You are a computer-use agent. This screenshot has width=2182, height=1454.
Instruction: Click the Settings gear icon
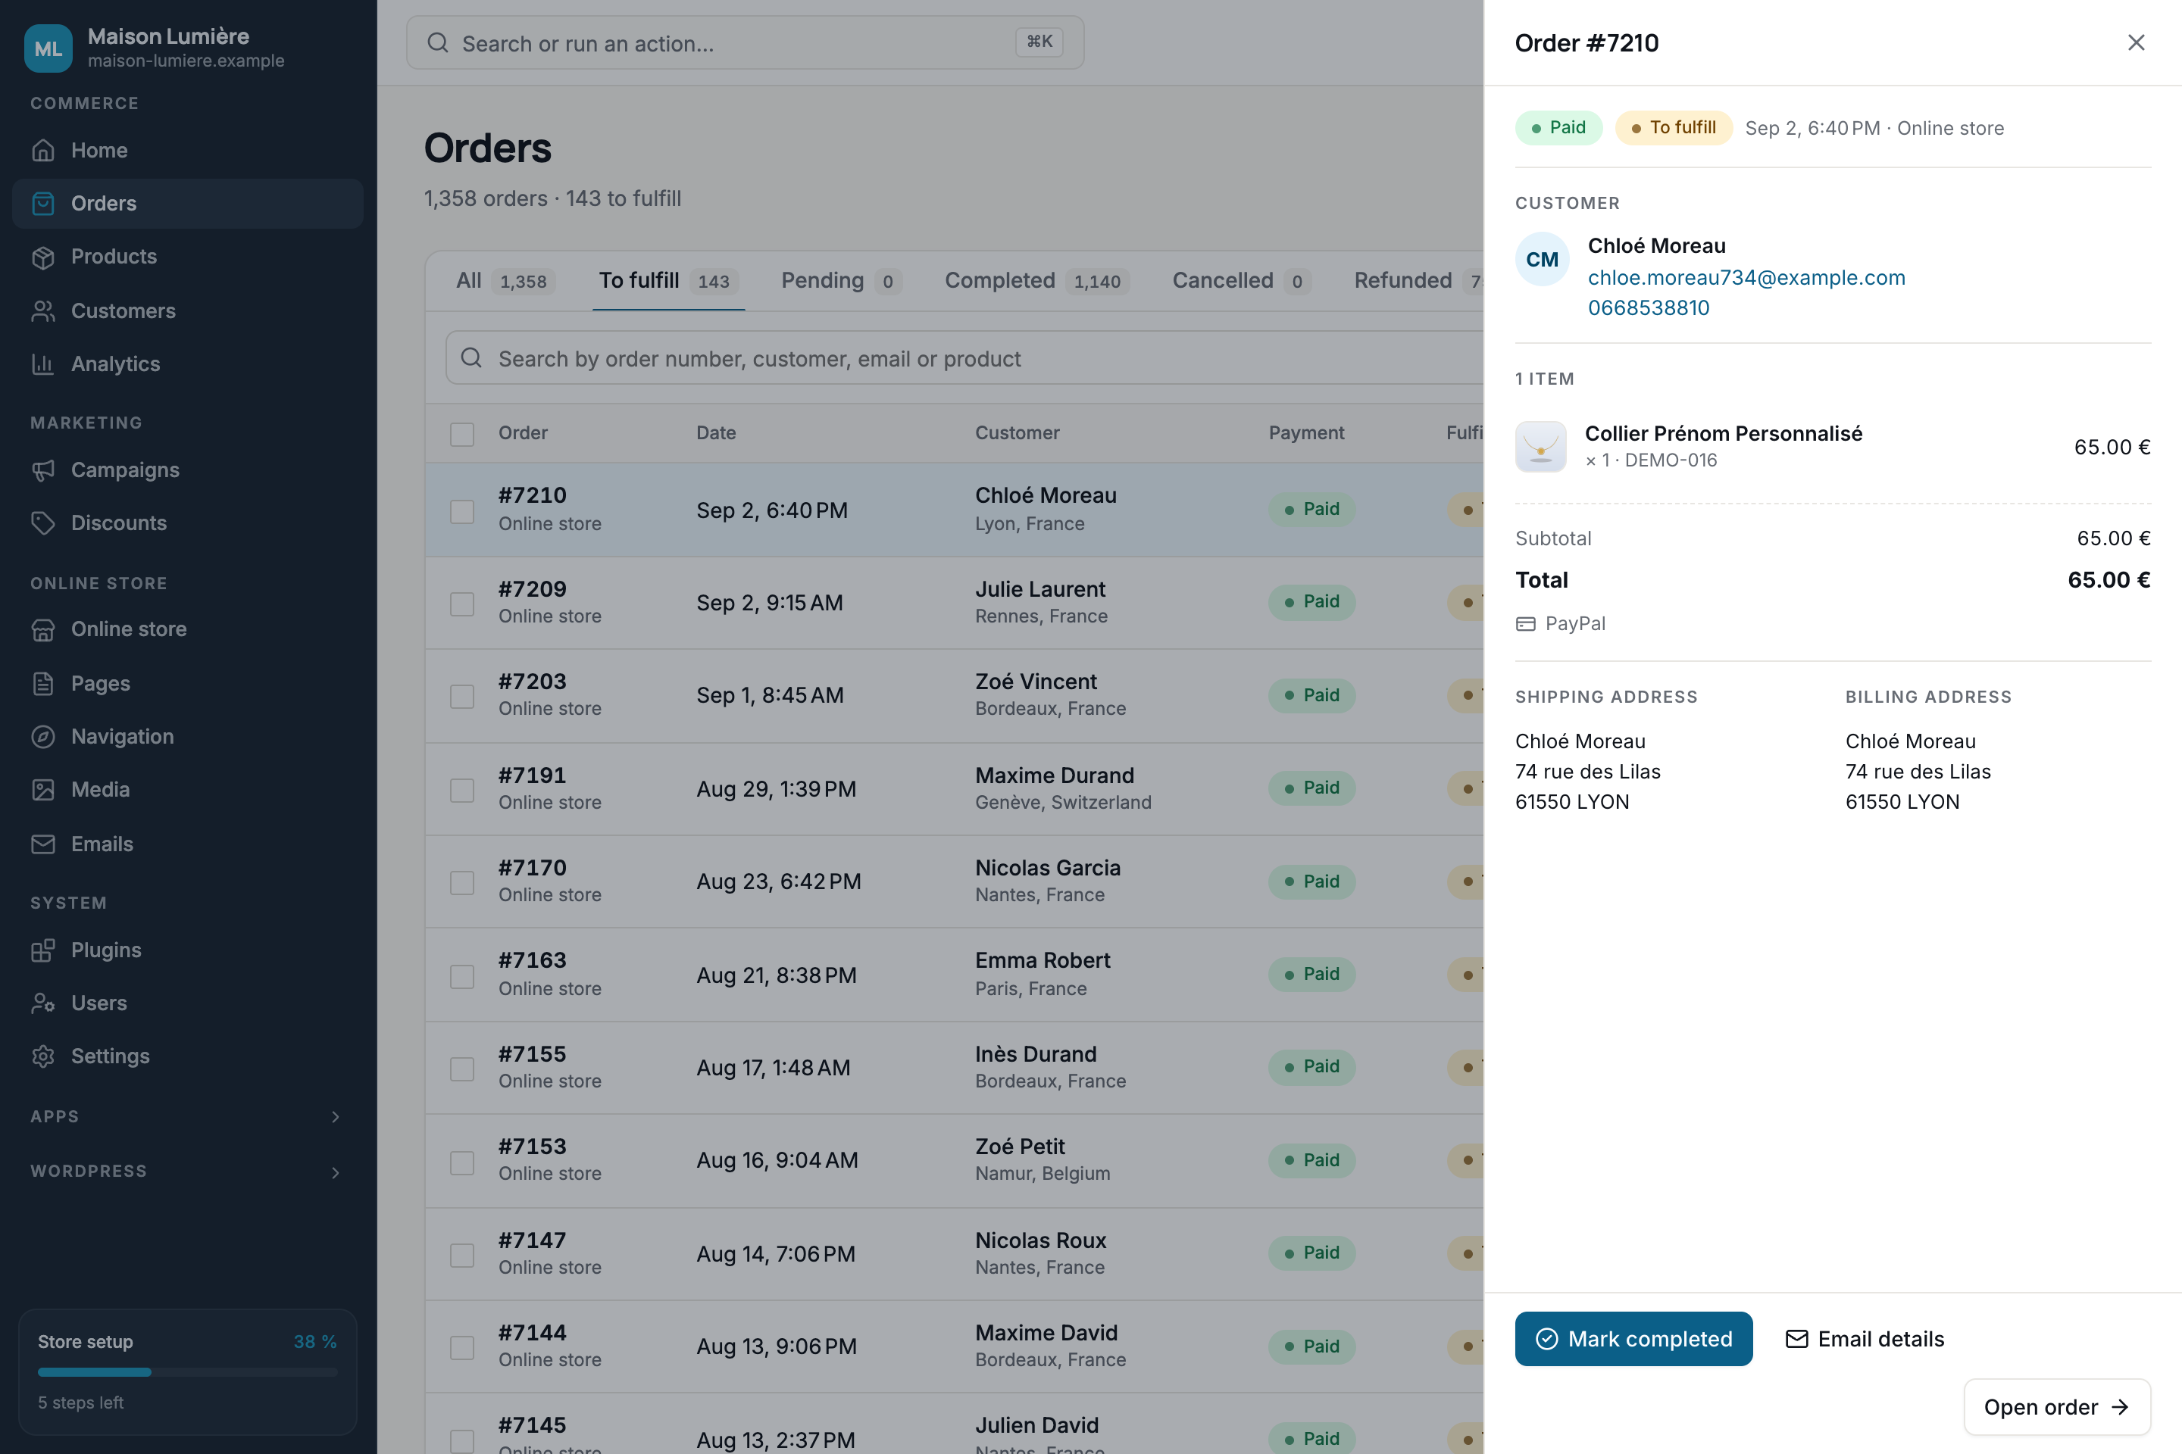pos(42,1056)
